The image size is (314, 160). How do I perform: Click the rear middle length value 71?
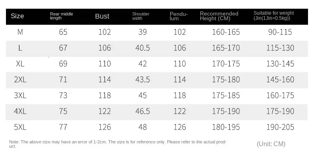click(63, 80)
